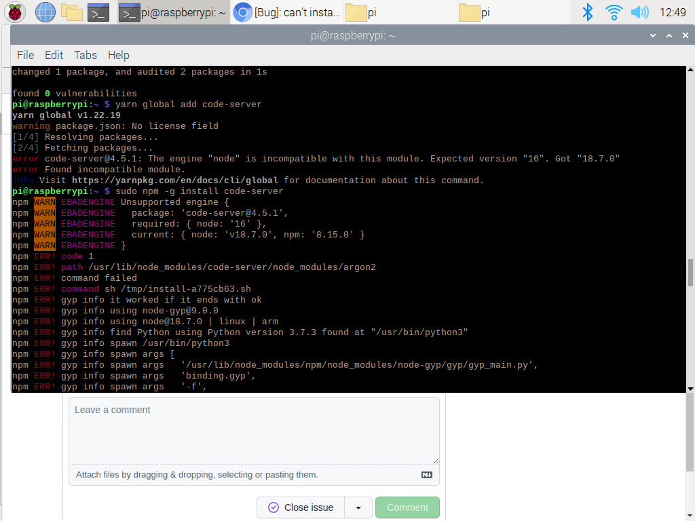Close the terminal window
Screen dimensions: 695x521
coord(685,35)
